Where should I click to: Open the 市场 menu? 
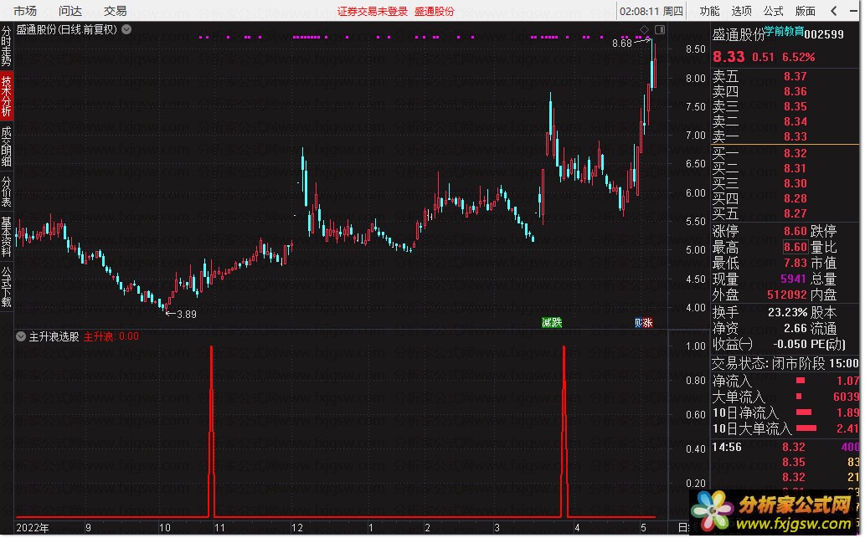click(x=25, y=11)
